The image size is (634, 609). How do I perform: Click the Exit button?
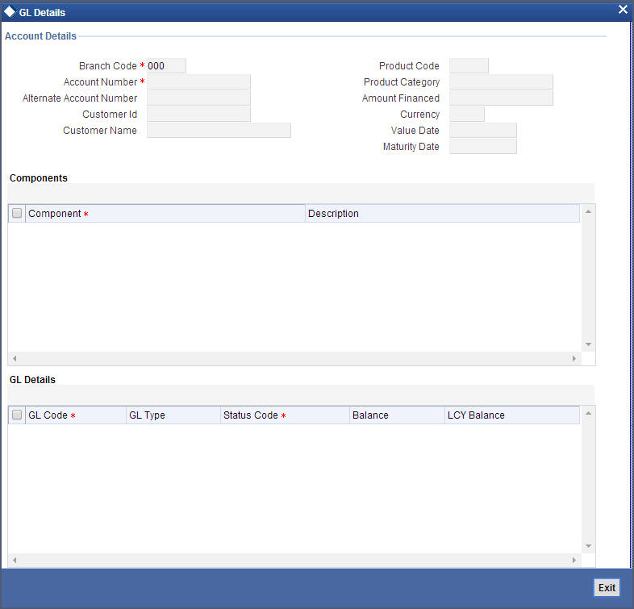pos(607,587)
